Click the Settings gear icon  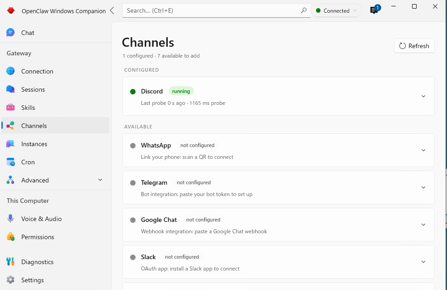tap(10, 280)
